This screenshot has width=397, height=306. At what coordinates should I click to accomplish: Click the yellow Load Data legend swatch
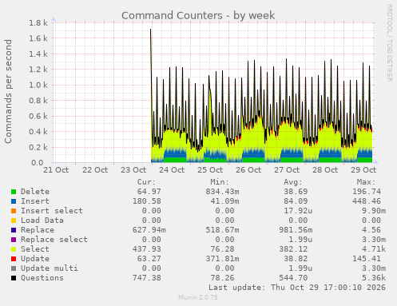14,221
